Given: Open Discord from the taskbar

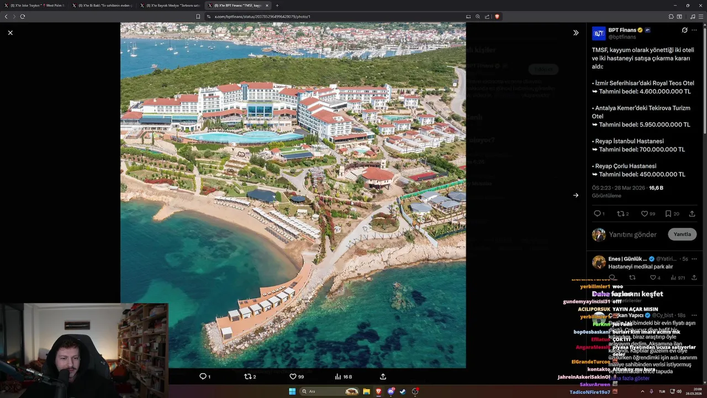Looking at the screenshot, I should click(x=391, y=391).
